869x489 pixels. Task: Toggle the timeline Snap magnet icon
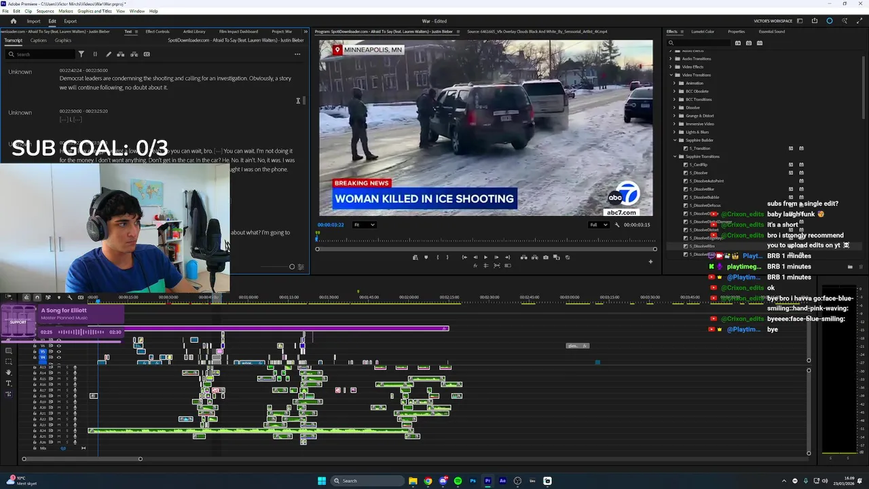(37, 297)
